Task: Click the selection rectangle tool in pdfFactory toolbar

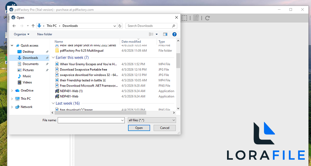Action: pos(184,18)
